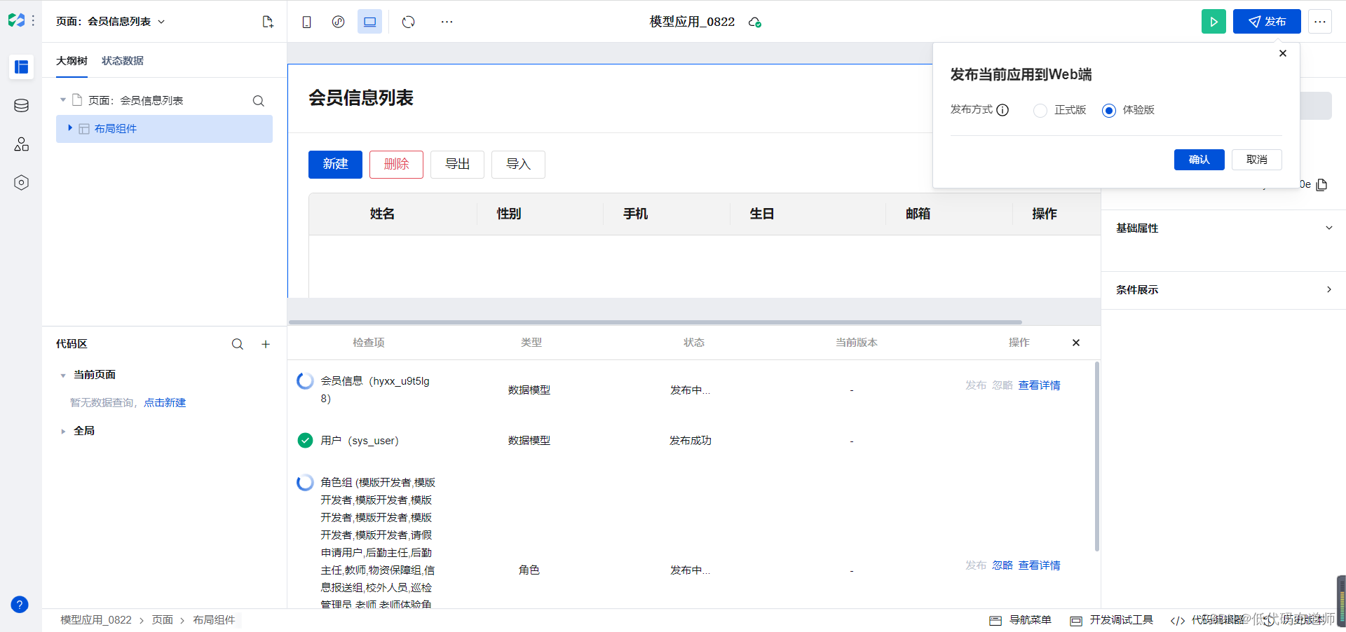Click the 点击新建 link in the code area

coord(165,403)
